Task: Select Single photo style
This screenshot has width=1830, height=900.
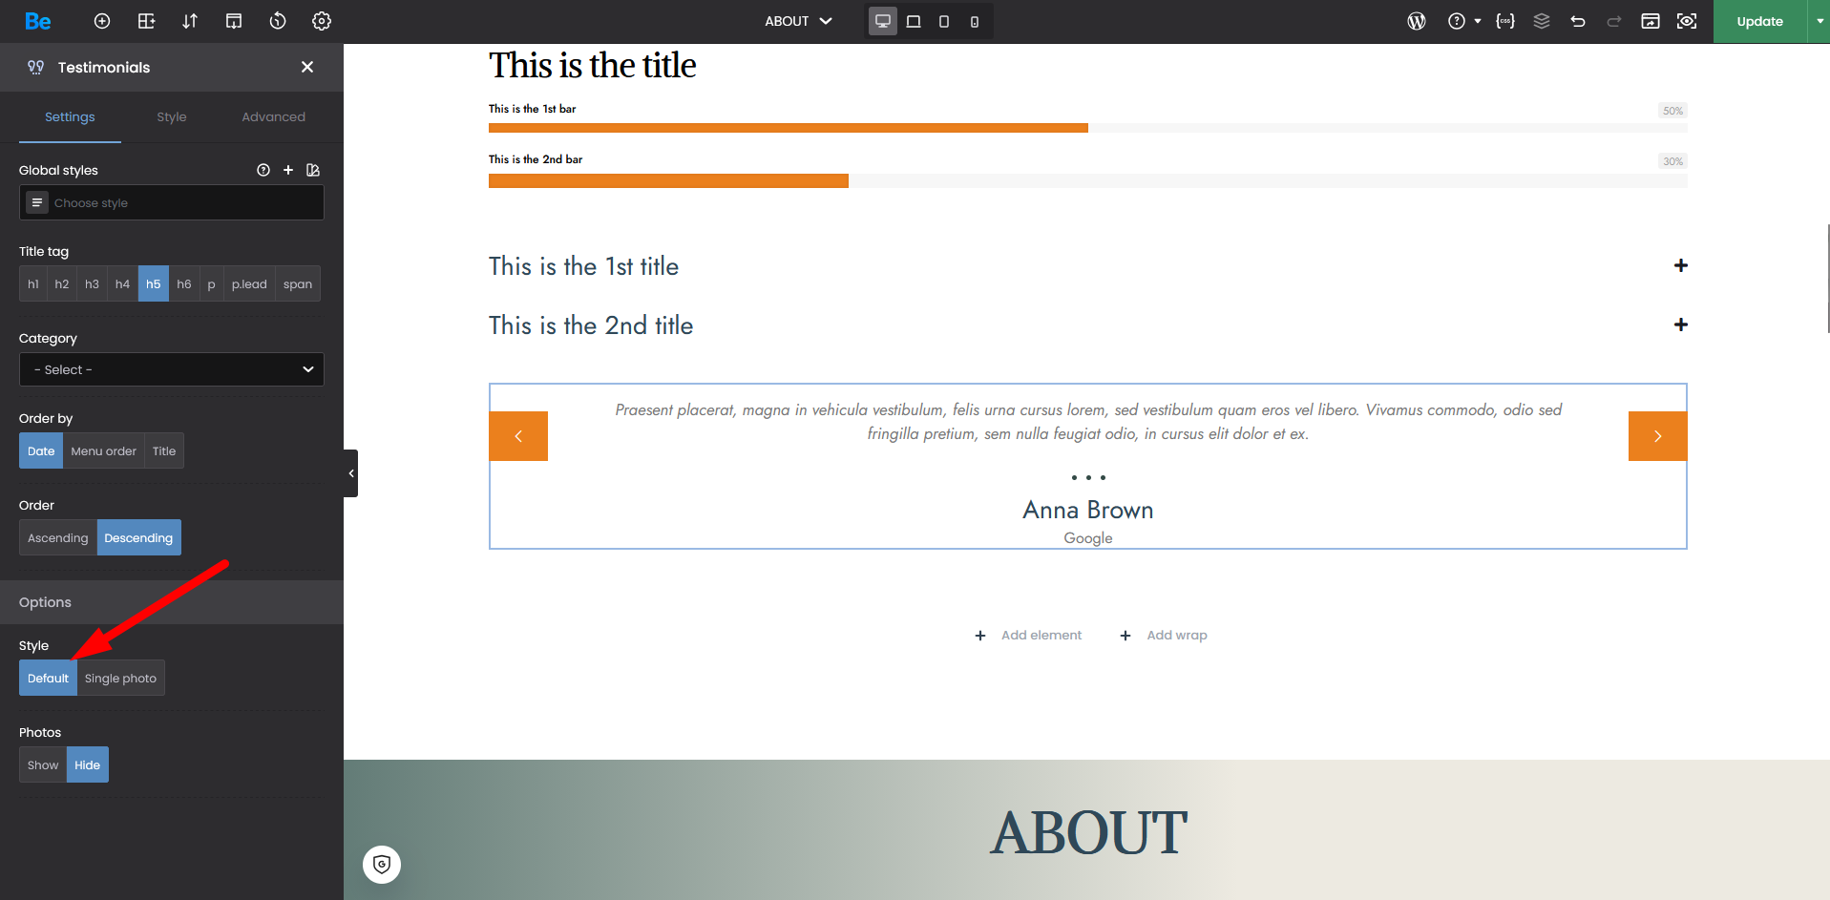Action: pos(120,678)
